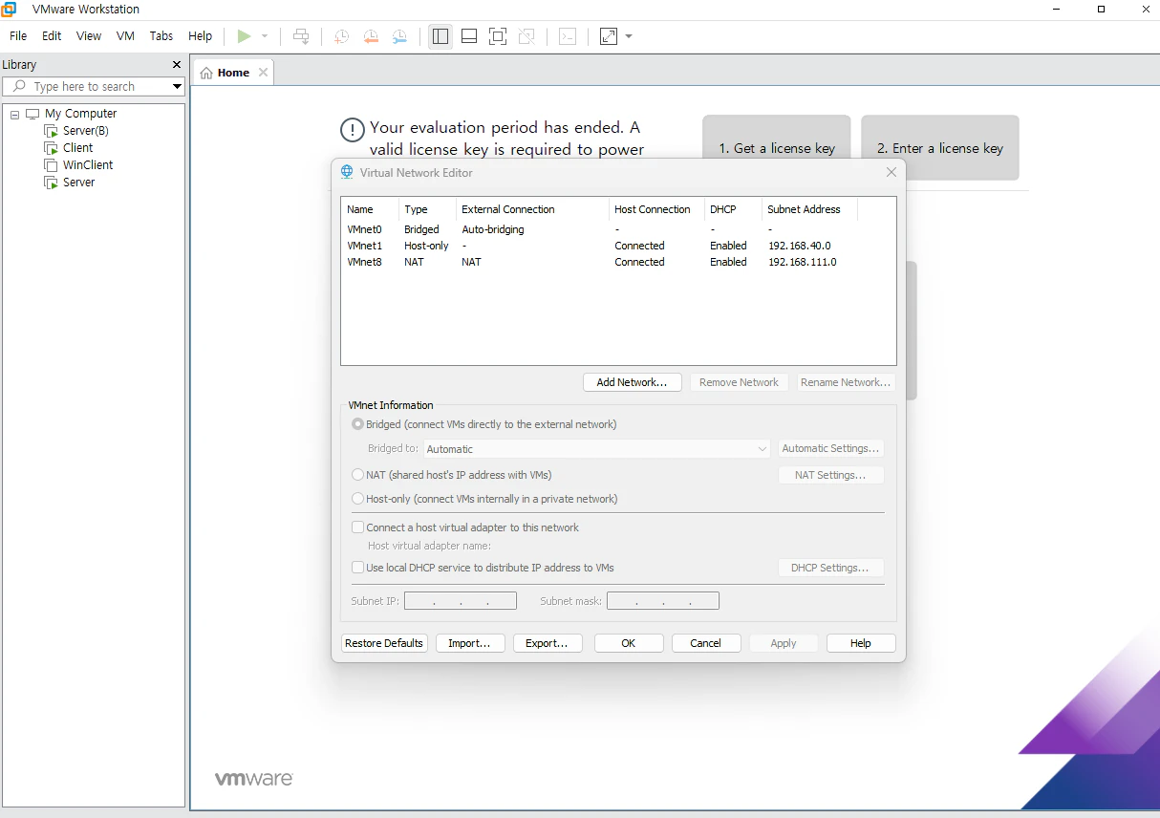The image size is (1160, 818).
Task: Click the DHCP column header
Action: [x=733, y=209]
